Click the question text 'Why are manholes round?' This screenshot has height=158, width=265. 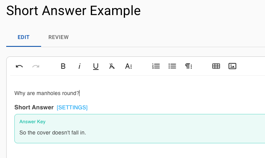[x=47, y=93]
